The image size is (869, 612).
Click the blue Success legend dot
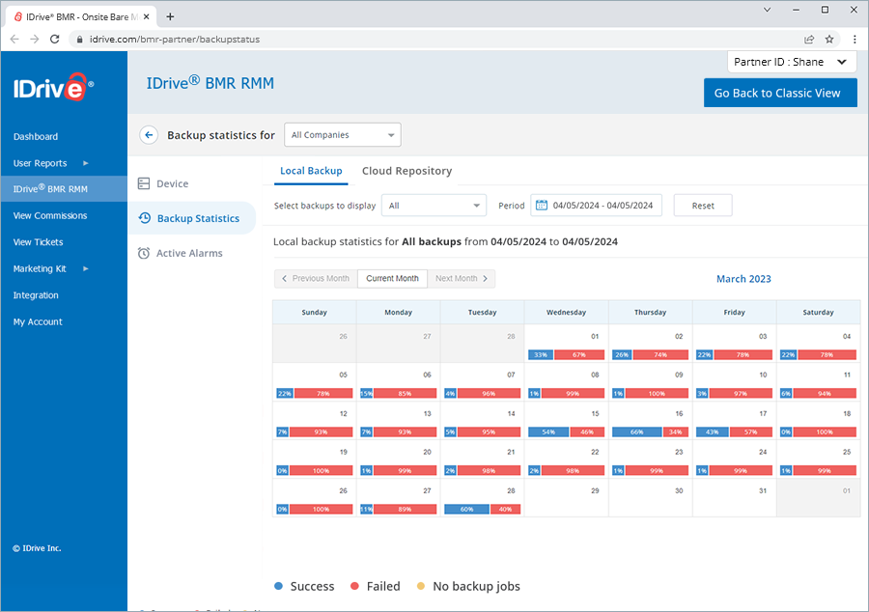click(x=279, y=586)
